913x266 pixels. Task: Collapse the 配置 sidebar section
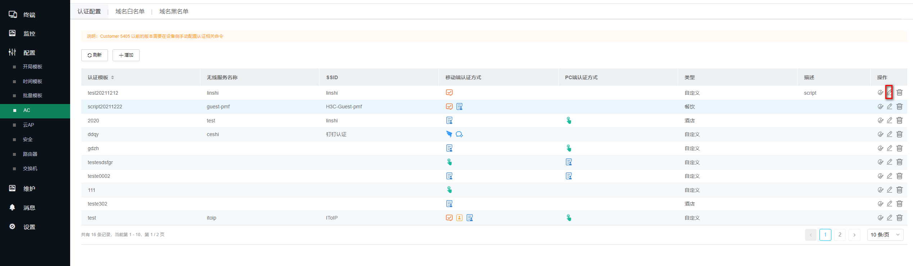pos(29,53)
